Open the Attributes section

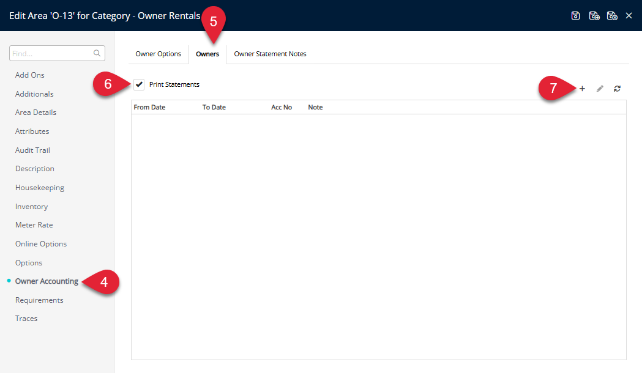pos(32,131)
